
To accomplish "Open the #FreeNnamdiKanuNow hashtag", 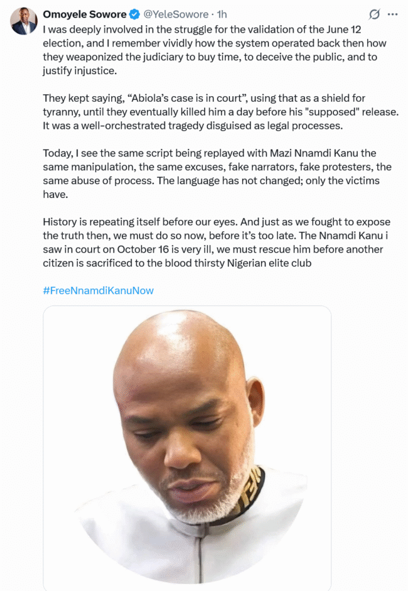I will point(99,291).
